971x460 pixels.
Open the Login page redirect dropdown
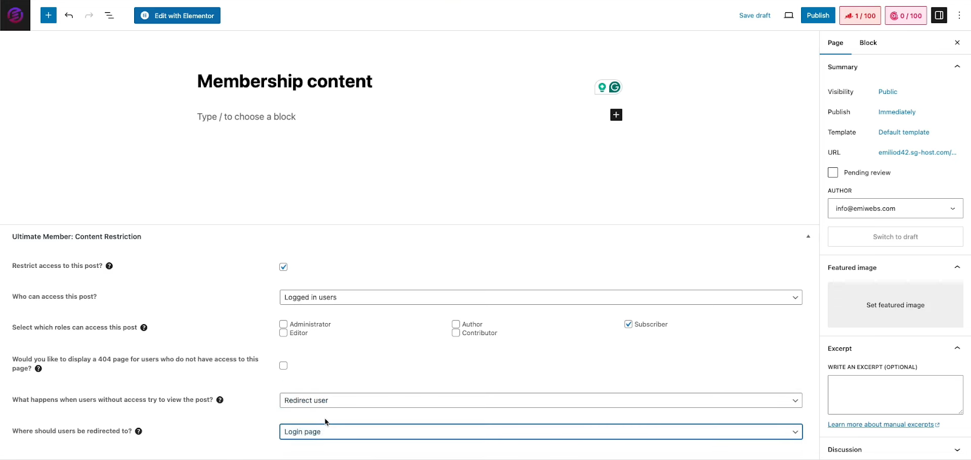[x=541, y=432]
